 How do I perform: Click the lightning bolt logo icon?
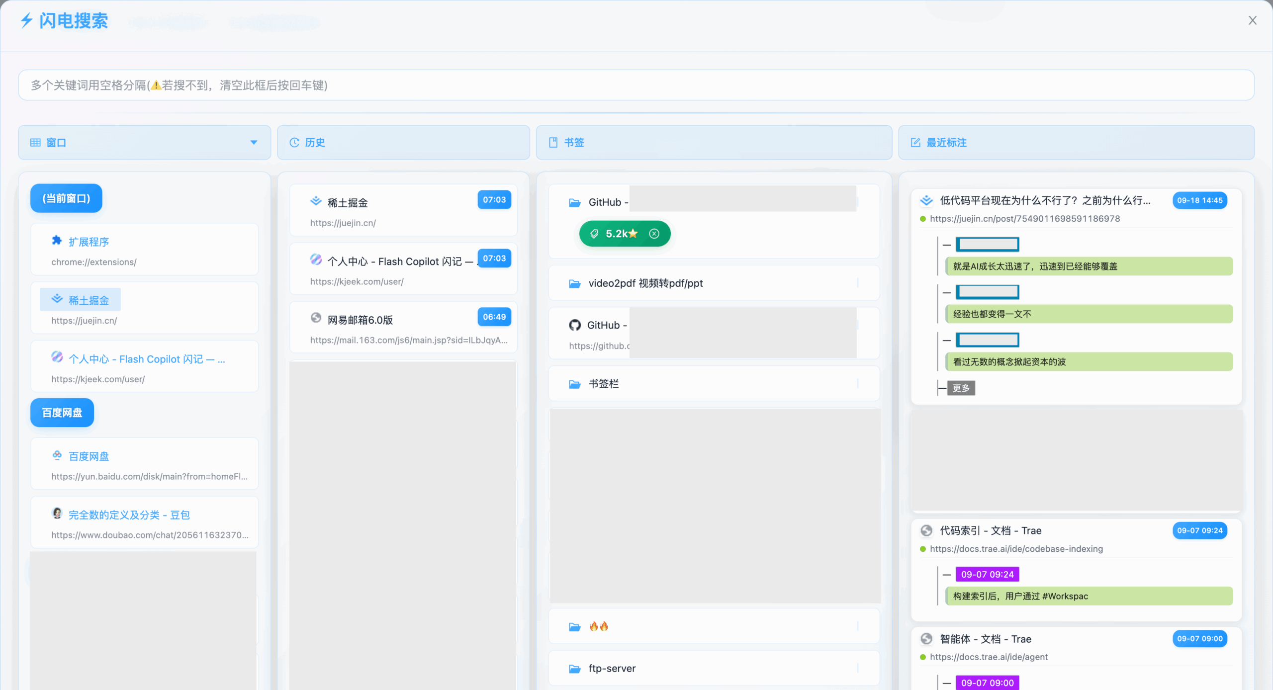pyautogui.click(x=26, y=20)
